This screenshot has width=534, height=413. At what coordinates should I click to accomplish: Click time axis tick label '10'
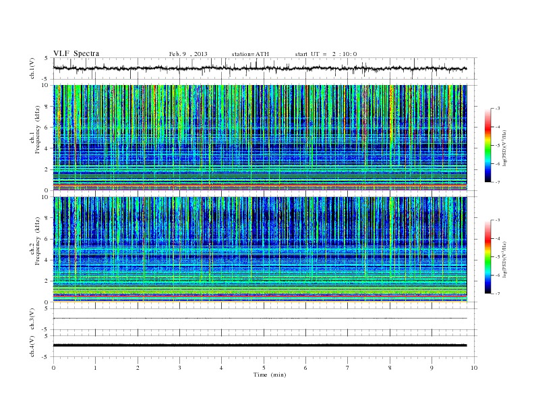pos(474,368)
